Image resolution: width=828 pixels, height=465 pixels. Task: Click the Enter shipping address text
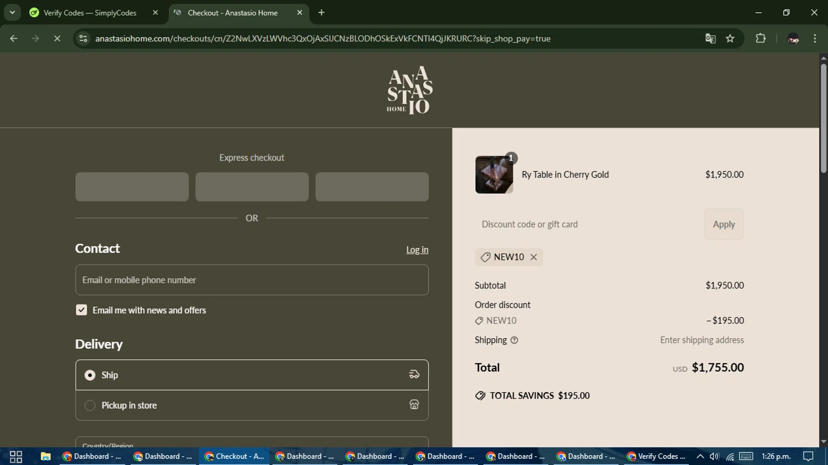pos(702,340)
